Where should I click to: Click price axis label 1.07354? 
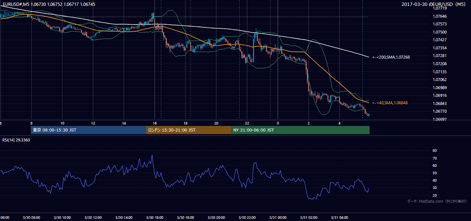(440, 48)
